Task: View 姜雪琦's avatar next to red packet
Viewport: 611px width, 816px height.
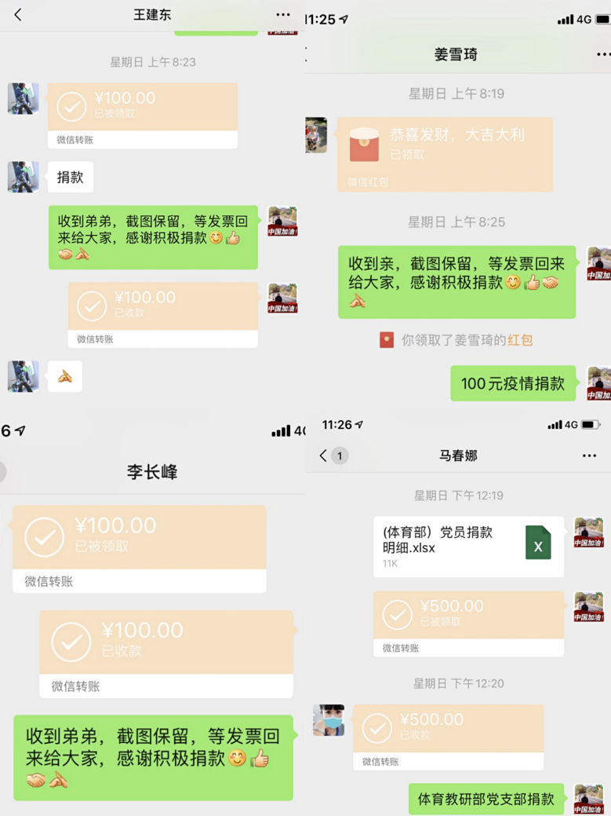Action: (x=316, y=135)
